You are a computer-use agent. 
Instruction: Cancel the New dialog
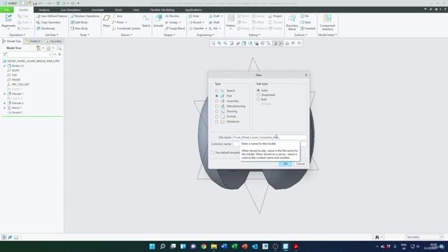point(300,164)
